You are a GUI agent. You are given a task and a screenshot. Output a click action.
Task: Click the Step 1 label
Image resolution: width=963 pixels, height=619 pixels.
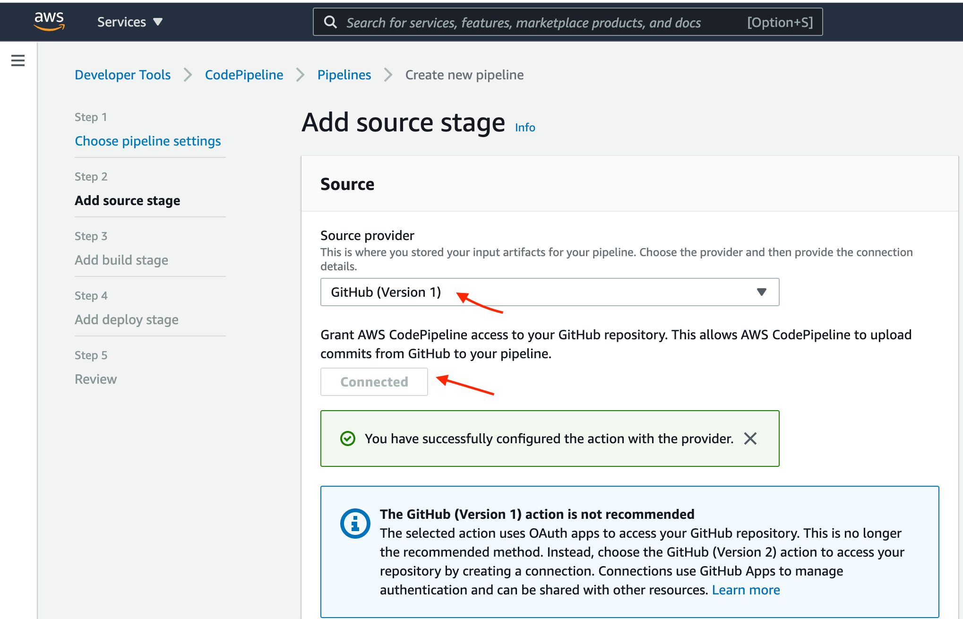pyautogui.click(x=91, y=117)
